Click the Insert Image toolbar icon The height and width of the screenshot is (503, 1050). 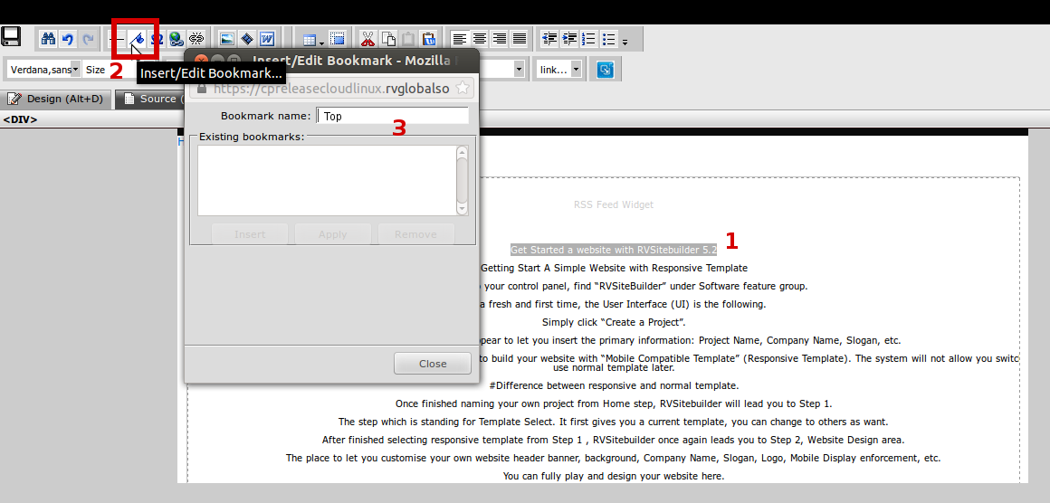[x=227, y=39]
